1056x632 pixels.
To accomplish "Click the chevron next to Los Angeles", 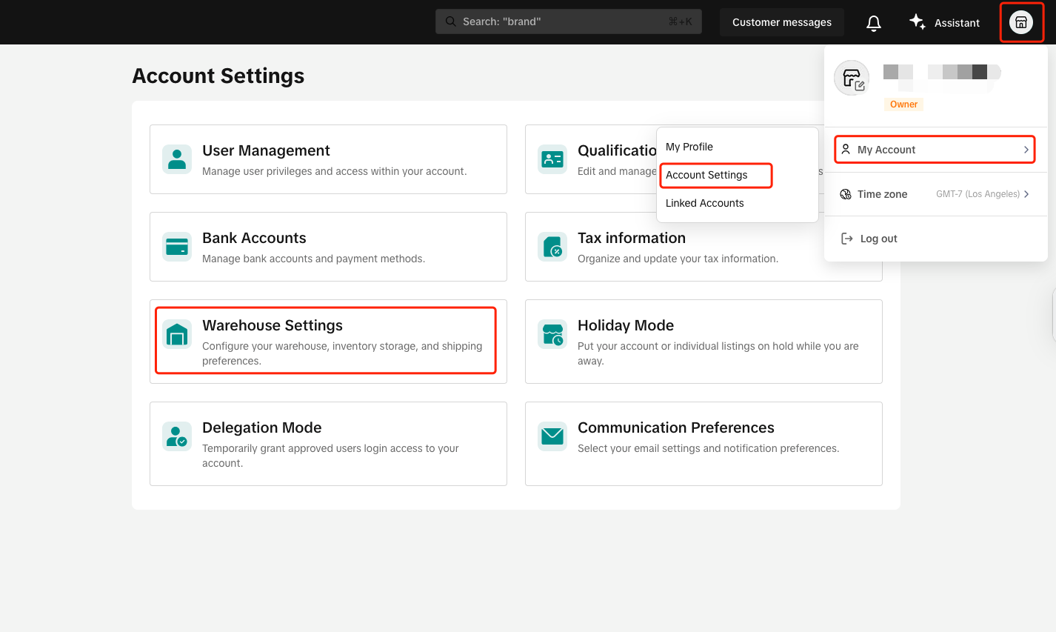I will 1026,194.
